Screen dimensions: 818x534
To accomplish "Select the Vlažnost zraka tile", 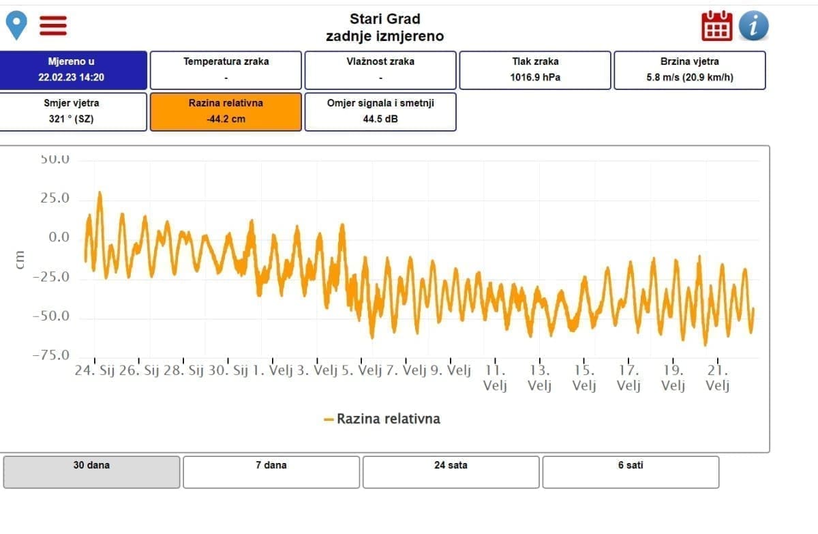I will pyautogui.click(x=380, y=70).
